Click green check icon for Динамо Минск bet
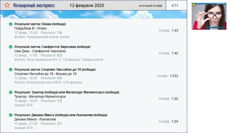Viewport: 231px width, 133px height. 11,115
